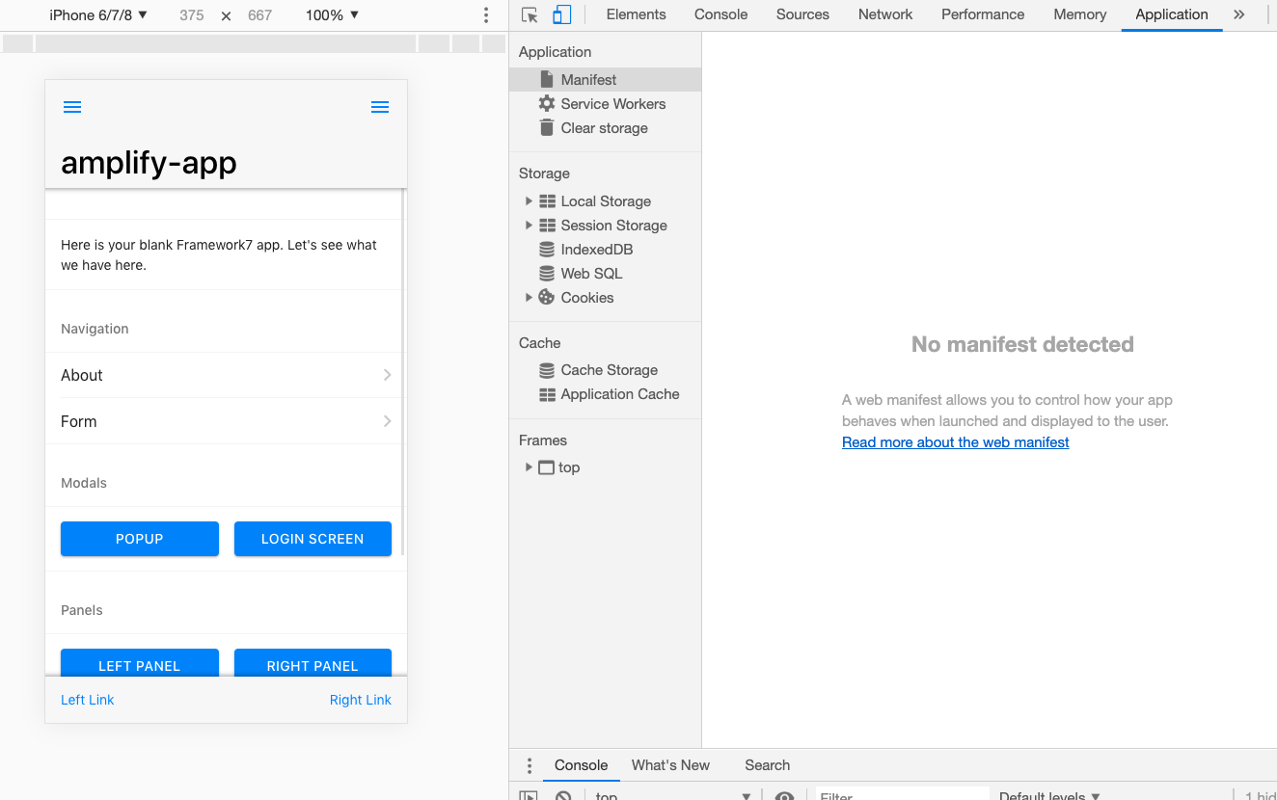
Task: Switch to the Elements tab
Action: click(637, 14)
